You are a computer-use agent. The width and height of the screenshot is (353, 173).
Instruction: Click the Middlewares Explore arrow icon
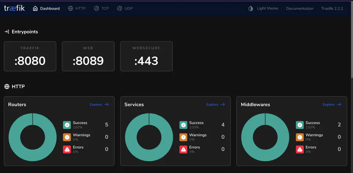339,105
